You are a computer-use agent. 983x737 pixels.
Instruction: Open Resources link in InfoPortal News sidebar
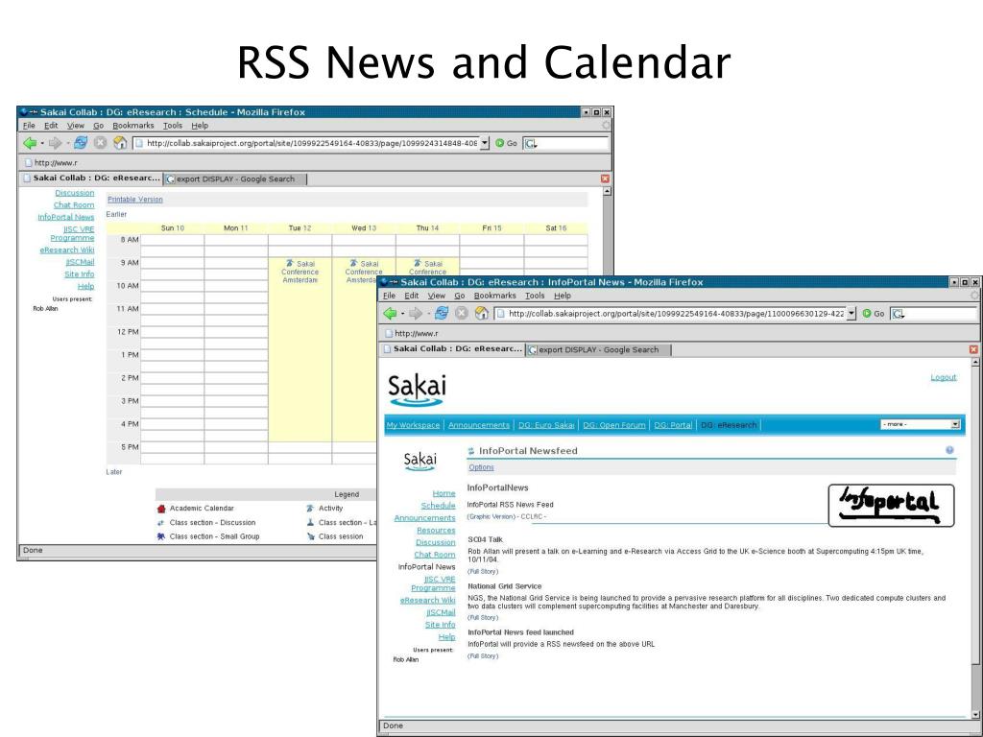[436, 530]
